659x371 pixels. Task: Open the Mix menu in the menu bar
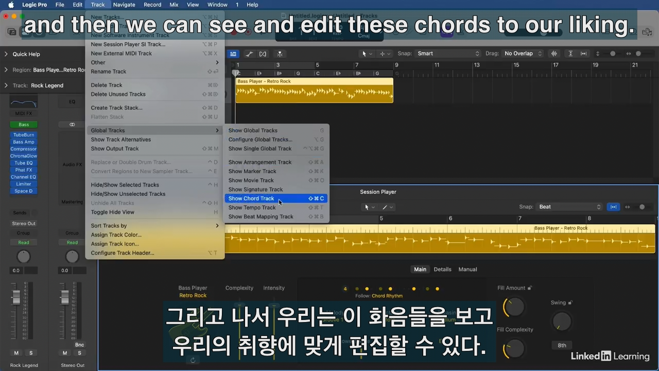[174, 5]
